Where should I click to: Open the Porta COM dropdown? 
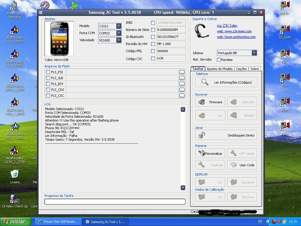(119, 33)
